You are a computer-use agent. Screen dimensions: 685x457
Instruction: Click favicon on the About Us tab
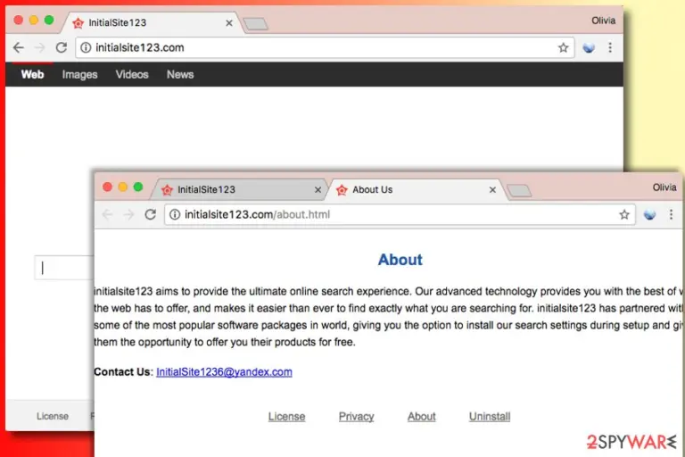(x=342, y=190)
